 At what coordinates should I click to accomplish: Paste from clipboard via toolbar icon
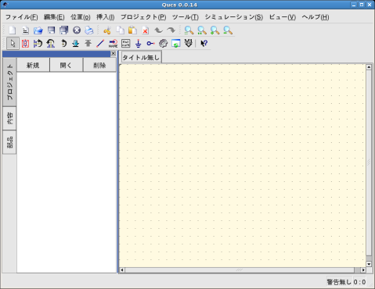pos(132,30)
